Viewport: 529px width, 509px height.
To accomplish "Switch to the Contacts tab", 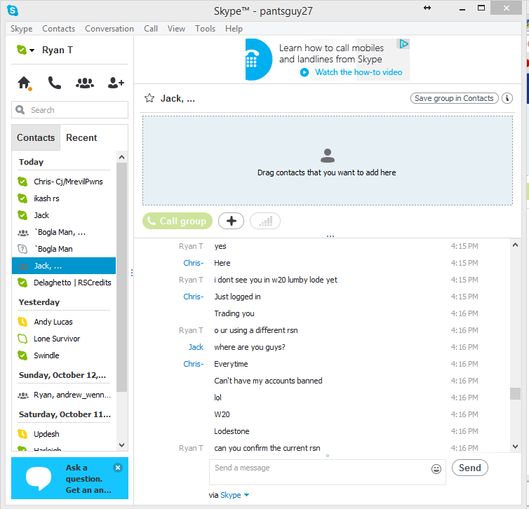I will point(36,137).
